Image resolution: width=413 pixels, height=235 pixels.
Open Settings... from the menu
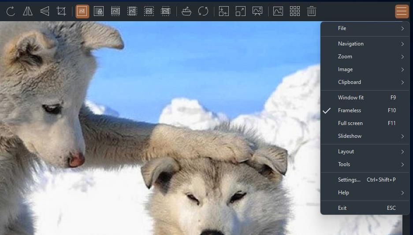365,180
